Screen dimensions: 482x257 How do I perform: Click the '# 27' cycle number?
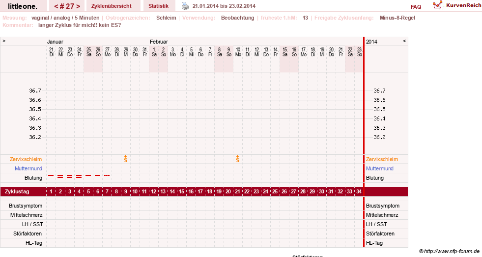tap(67, 6)
